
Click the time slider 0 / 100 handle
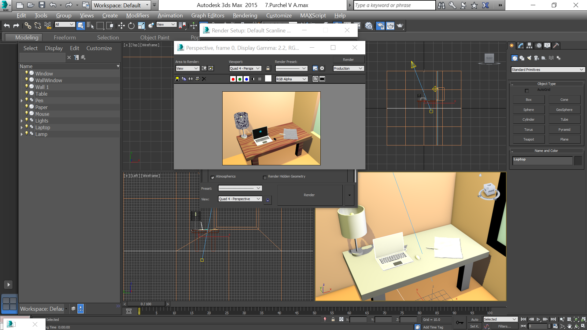146,304
